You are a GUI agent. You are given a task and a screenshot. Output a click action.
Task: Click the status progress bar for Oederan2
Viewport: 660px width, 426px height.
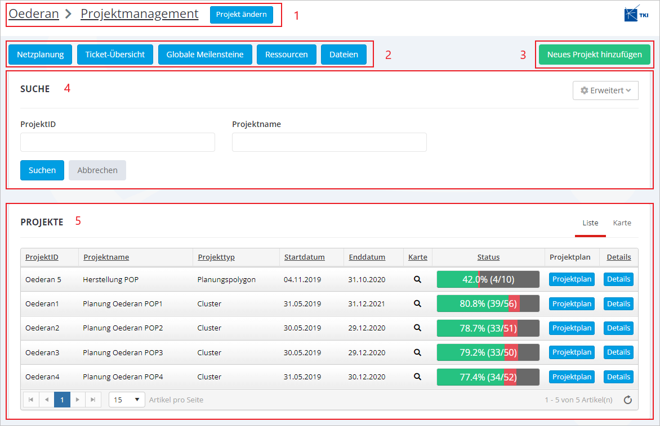click(x=488, y=328)
